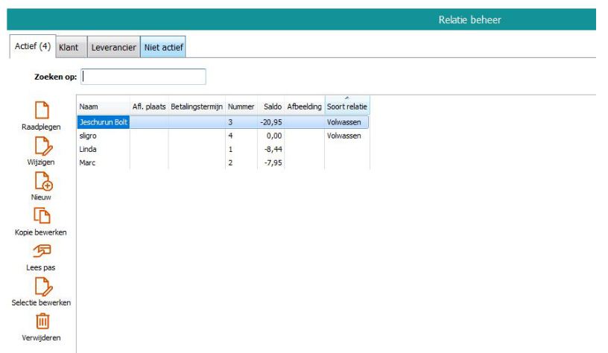
Task: Click the Zoeken op search field
Action: tap(143, 77)
